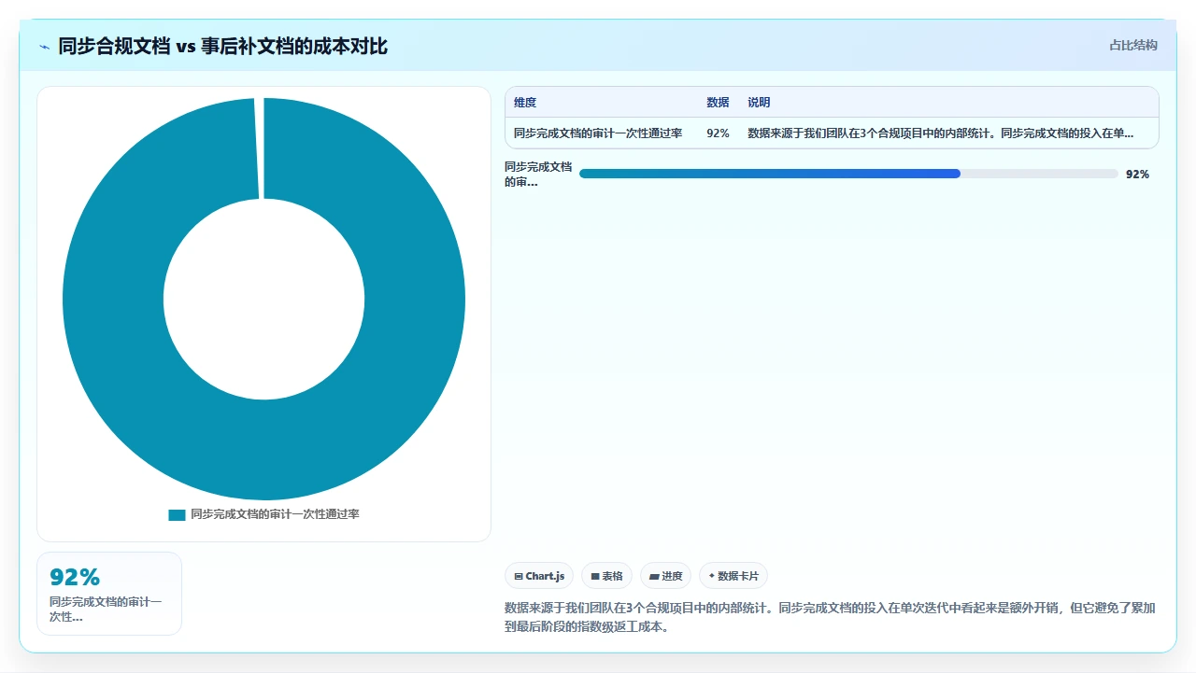Click the 92% progress bar
The image size is (1196, 673).
[848, 174]
